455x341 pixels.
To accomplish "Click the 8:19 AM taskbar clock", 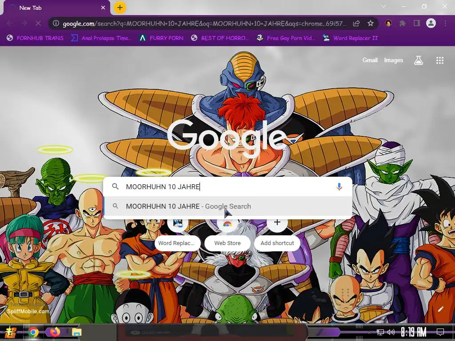I will [414, 332].
